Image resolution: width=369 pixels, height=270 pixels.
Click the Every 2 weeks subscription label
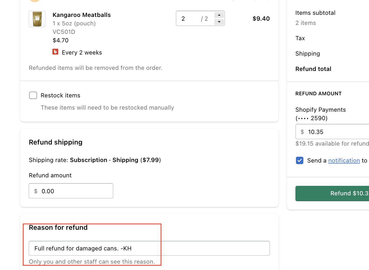coord(82,52)
